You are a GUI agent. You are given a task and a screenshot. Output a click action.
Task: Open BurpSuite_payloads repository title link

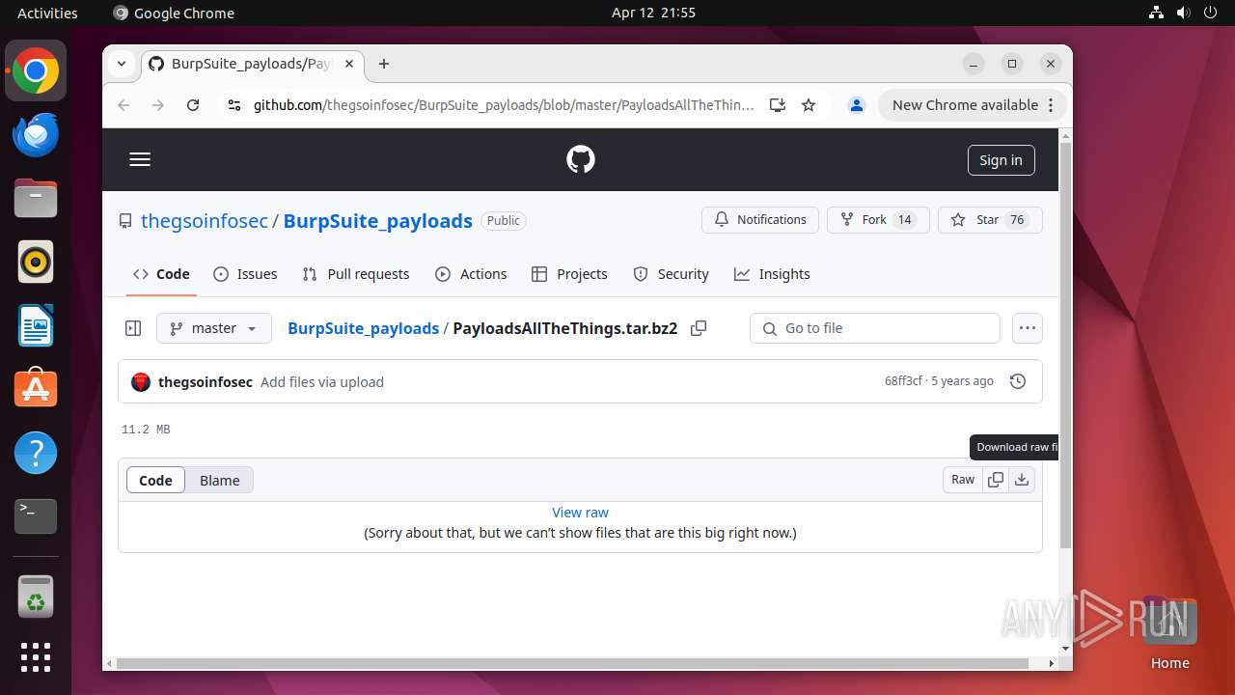(x=378, y=220)
